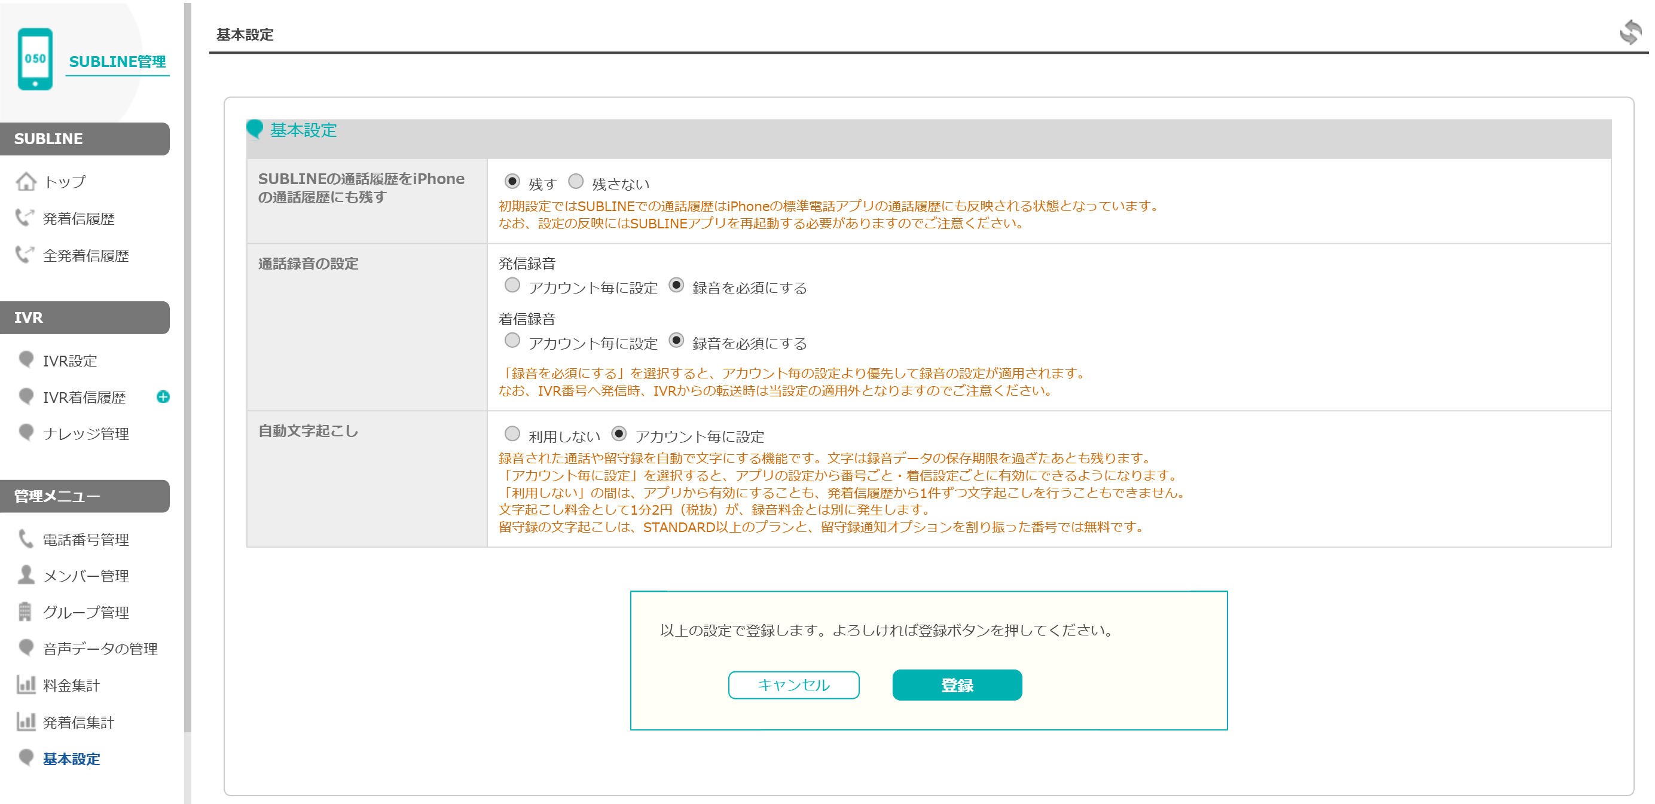Click the sidebar vertical scrollbar
Image resolution: width=1655 pixels, height=804 pixels.
click(188, 366)
